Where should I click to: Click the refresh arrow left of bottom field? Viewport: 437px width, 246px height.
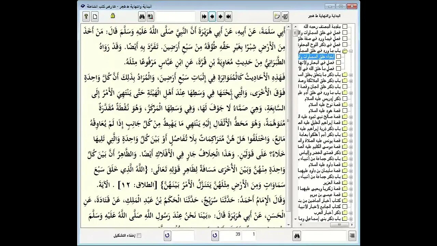click(167, 235)
